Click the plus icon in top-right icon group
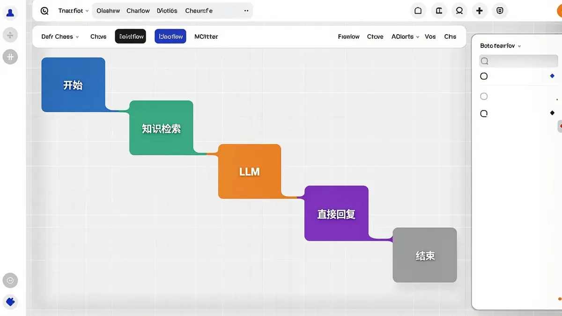The width and height of the screenshot is (562, 316). point(480,11)
